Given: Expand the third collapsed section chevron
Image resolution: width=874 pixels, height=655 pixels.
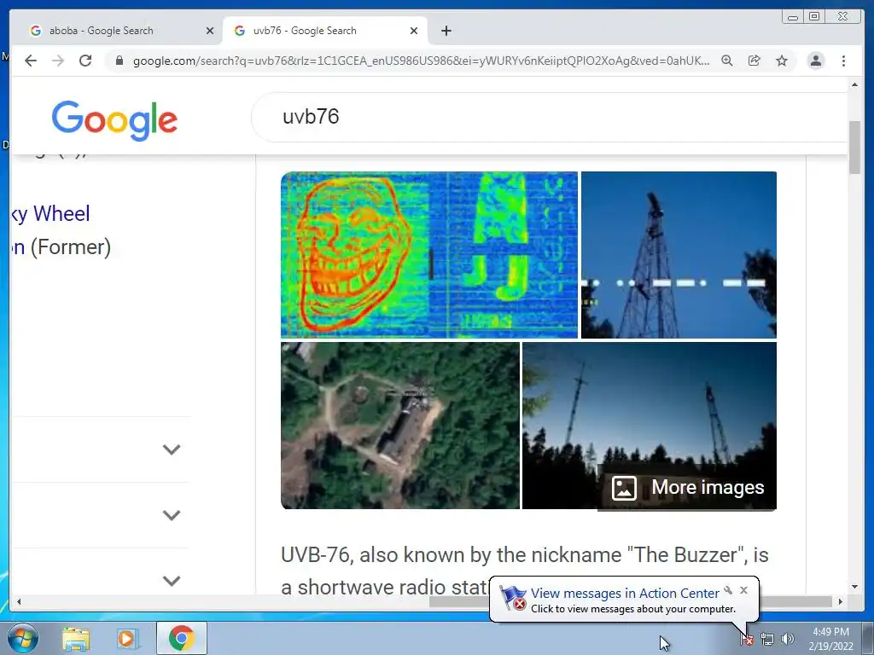Looking at the screenshot, I should 172,580.
